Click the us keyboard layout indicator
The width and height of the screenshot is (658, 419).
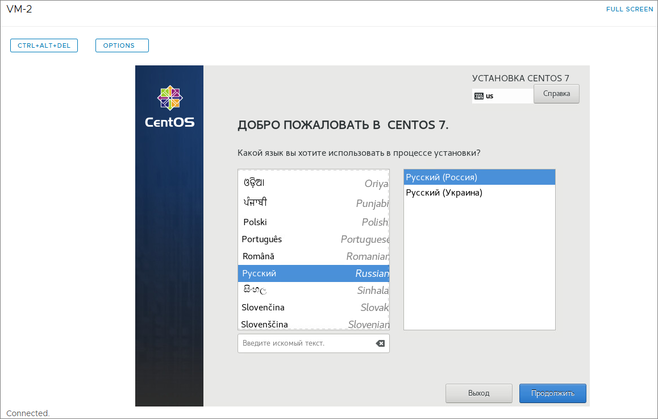[503, 96]
